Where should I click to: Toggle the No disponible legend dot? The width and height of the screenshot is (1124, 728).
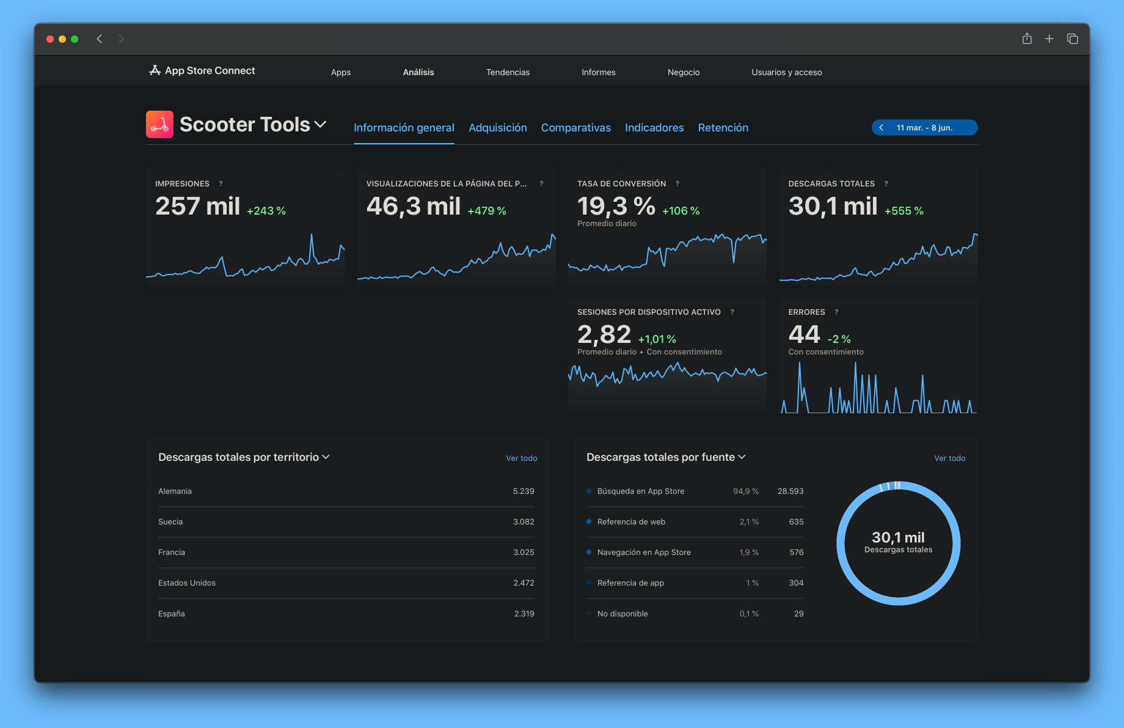pos(588,614)
